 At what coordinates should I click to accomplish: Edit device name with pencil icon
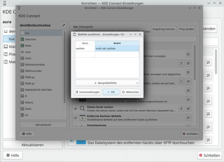coord(64,25)
